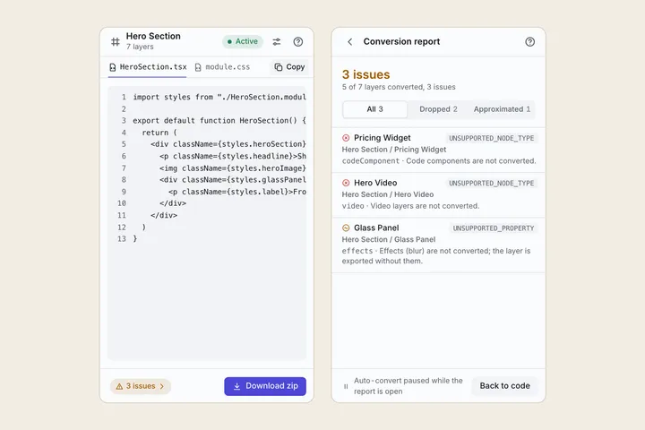
Task: Click the warning triangle in issues chip
Action: 119,386
